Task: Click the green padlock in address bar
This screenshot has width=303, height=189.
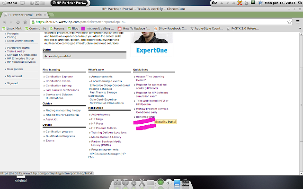Action: (33, 22)
